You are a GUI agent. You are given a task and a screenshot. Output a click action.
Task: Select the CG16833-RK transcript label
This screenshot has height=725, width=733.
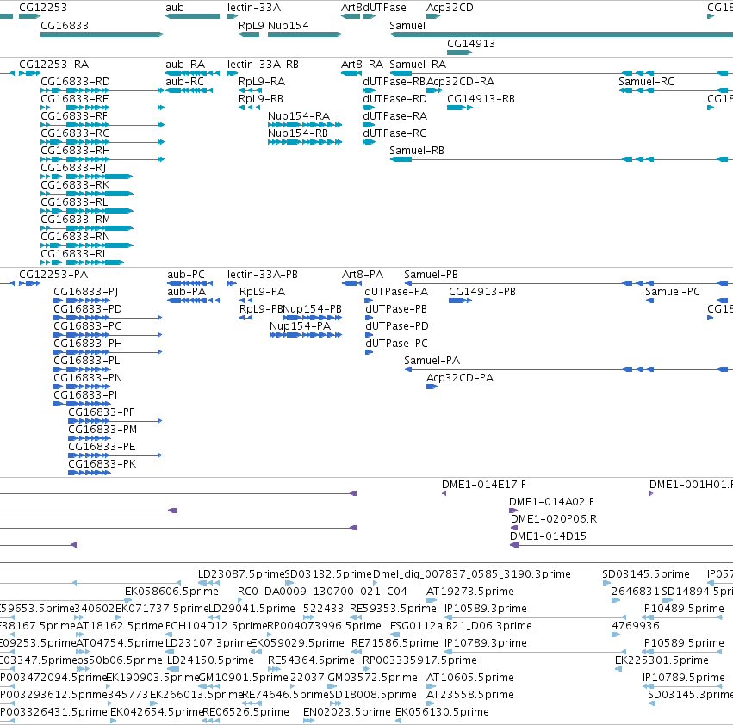coord(75,184)
